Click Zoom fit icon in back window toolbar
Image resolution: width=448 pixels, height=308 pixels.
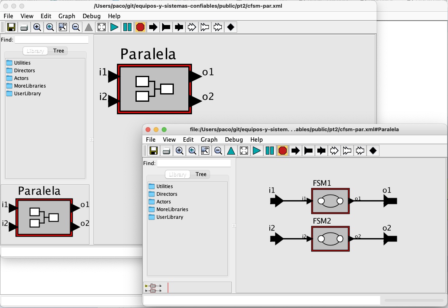63,27
